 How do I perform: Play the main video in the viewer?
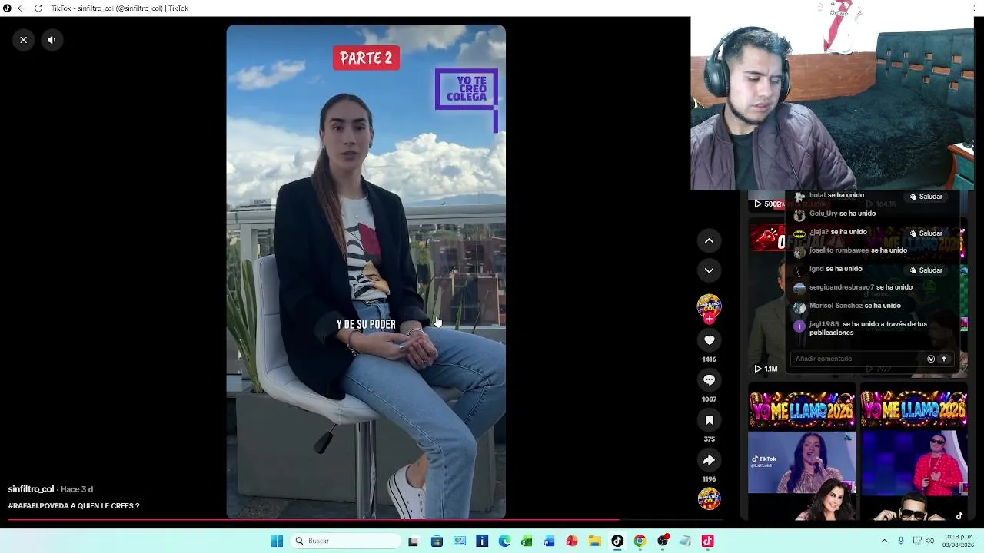(x=366, y=272)
